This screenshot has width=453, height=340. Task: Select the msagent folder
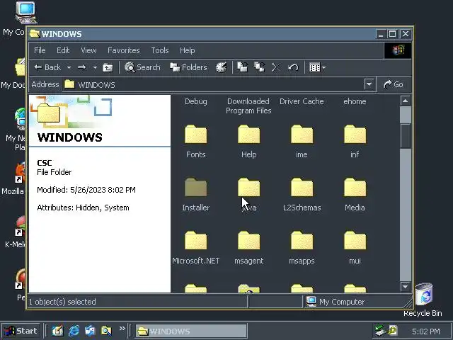(x=248, y=248)
